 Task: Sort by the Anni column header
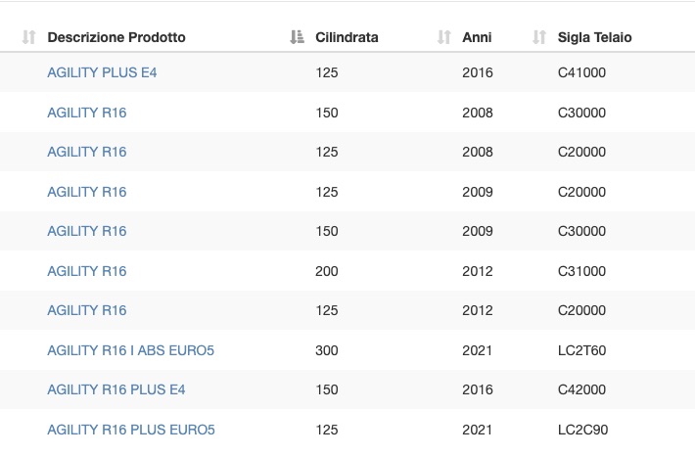point(477,37)
